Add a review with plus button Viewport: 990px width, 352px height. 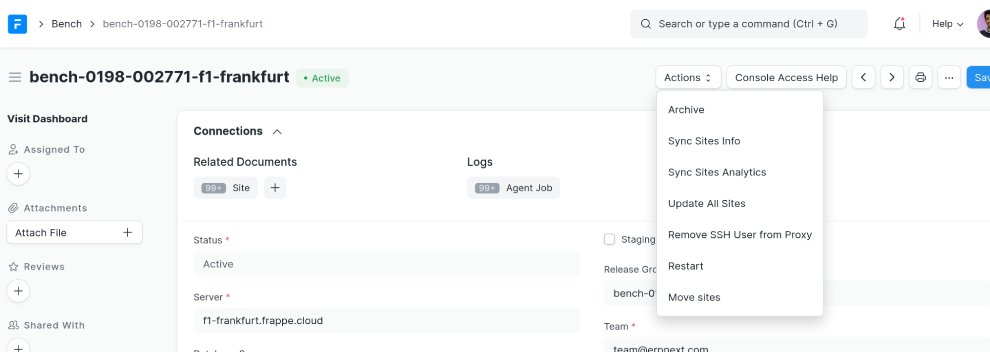18,291
